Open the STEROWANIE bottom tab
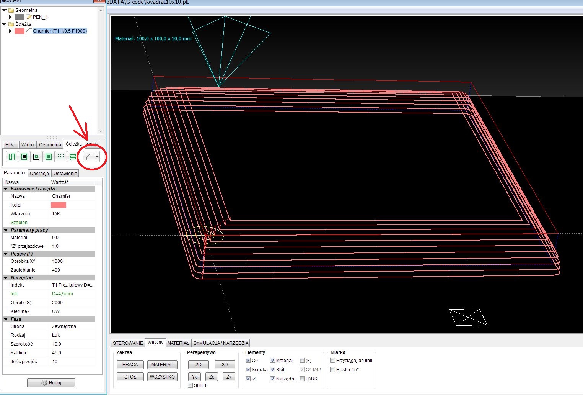The width and height of the screenshot is (583, 395). tap(128, 343)
